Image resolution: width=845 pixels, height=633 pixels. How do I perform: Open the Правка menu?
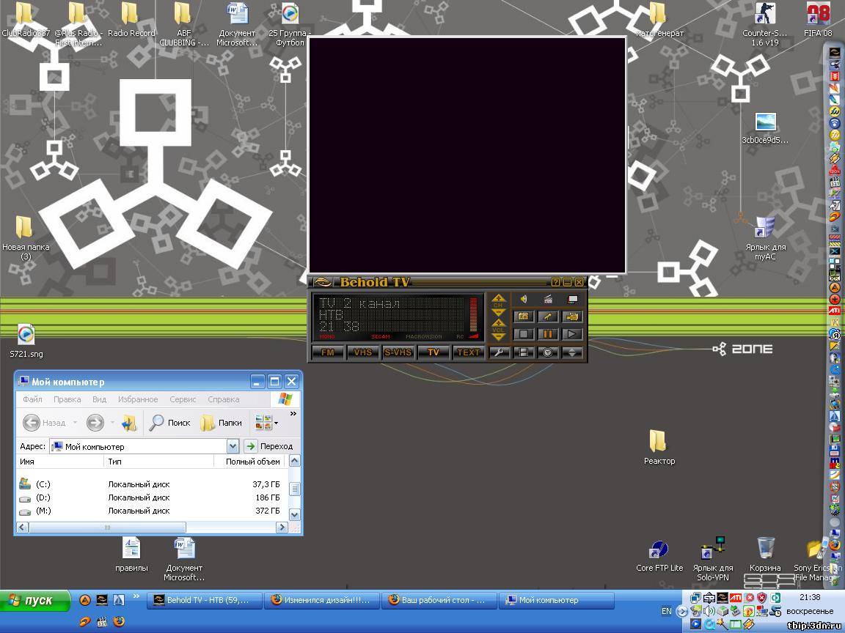point(67,399)
